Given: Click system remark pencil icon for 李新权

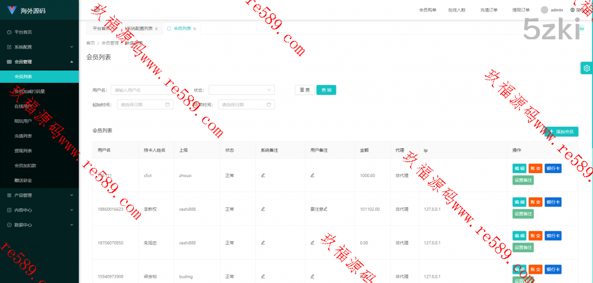Looking at the screenshot, I should coord(263,209).
